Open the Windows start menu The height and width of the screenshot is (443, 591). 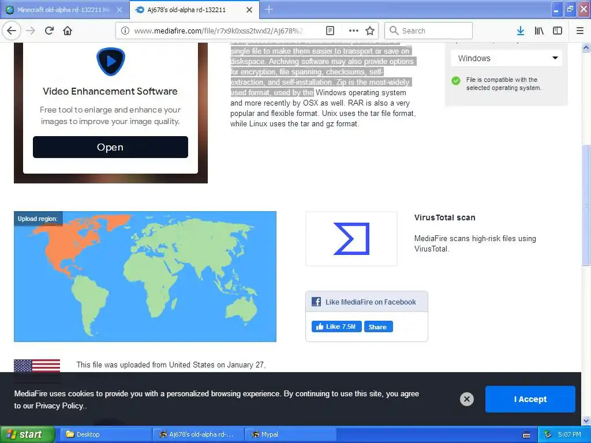point(27,434)
